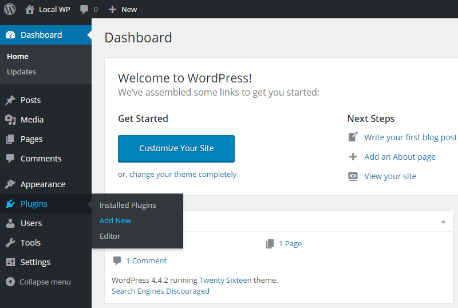
Task: Open Posts via the pushpin icon
Action: pyautogui.click(x=10, y=100)
